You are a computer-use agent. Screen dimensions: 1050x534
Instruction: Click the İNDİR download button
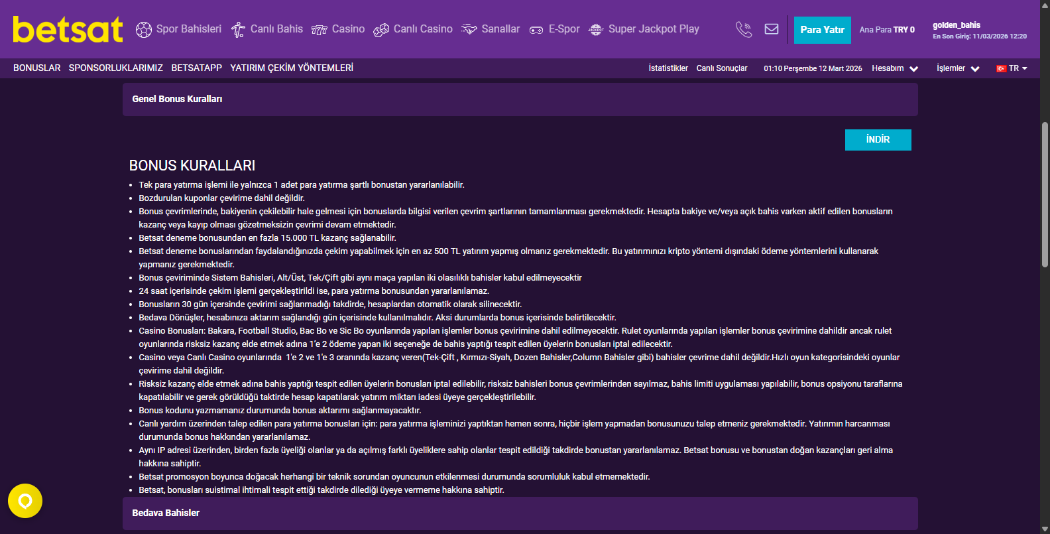[878, 140]
